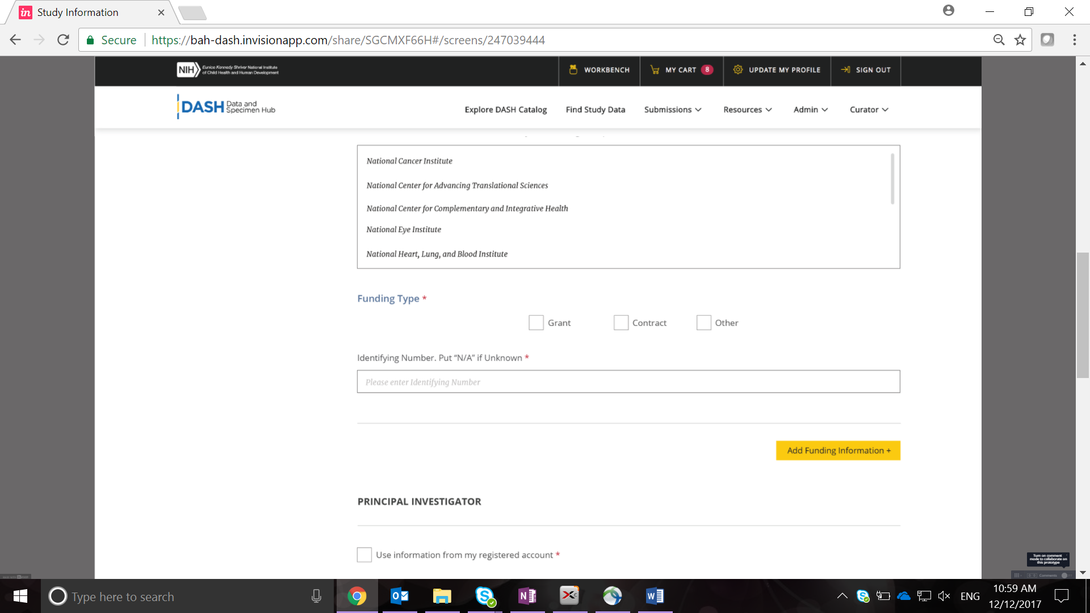Open OneNote from the taskbar
The image size is (1090, 613).
pyautogui.click(x=527, y=596)
